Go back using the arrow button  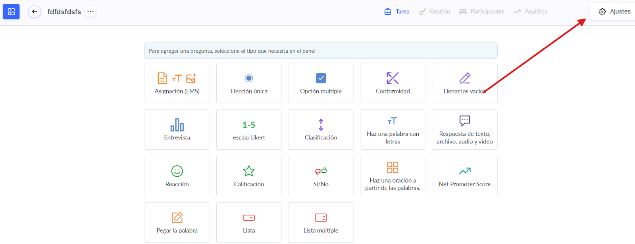[x=35, y=11]
